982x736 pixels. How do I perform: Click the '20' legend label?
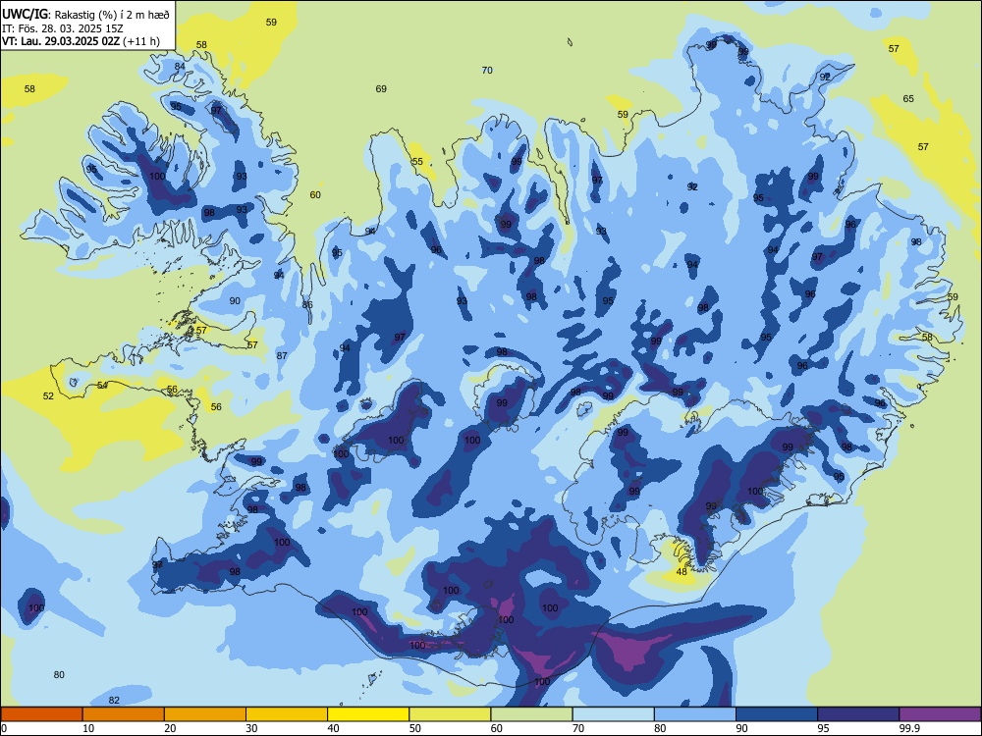(170, 728)
